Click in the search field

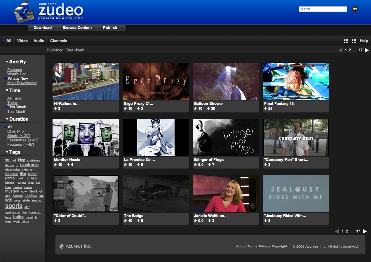[x=323, y=9]
